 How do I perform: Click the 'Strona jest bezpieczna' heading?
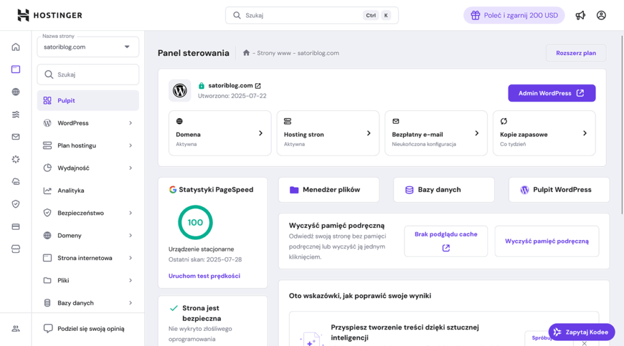(x=201, y=313)
